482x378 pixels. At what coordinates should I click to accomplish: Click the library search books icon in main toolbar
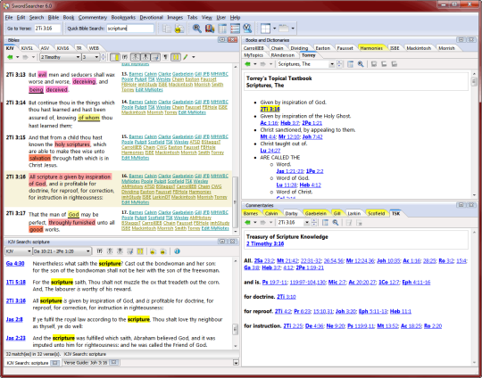210,29
